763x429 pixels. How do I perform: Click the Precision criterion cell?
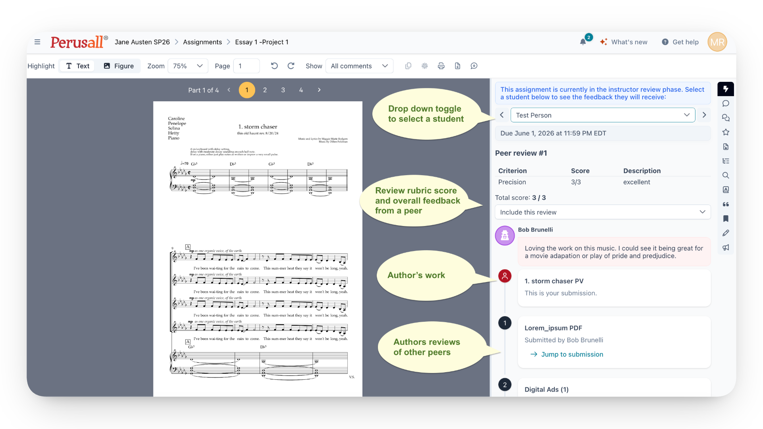pos(512,182)
